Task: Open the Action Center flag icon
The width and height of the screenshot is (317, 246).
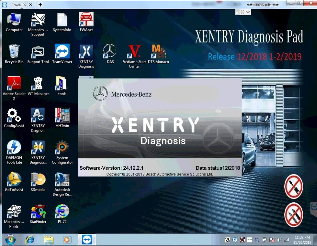Action: point(272,240)
